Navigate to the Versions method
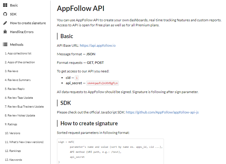226x164 pixels. click(12, 133)
